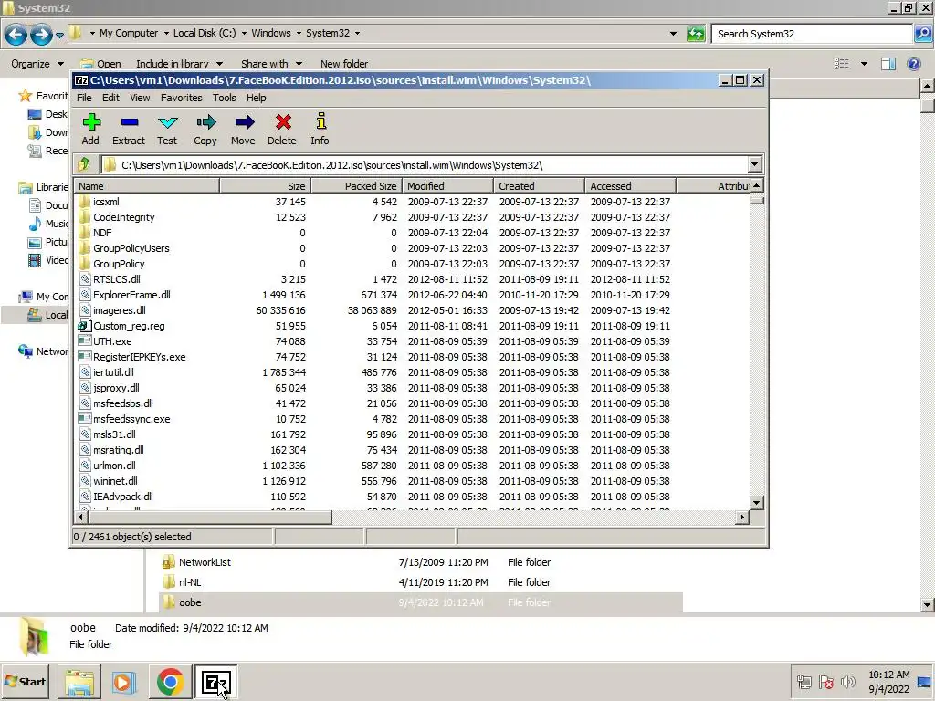Sort by the Accessed column header

[x=630, y=186]
